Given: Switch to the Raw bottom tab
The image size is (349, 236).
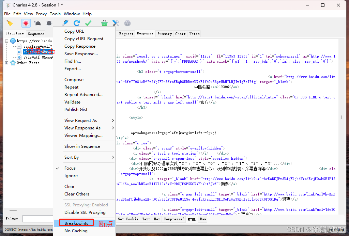Looking at the screenshot, I should coord(203,219).
